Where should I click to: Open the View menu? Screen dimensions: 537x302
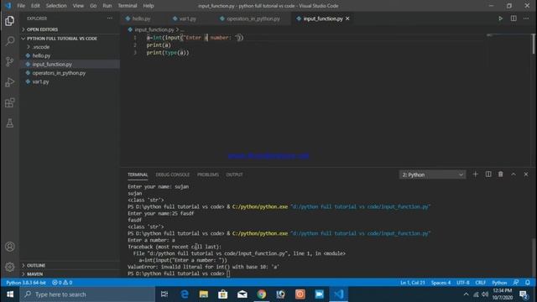coord(78,6)
